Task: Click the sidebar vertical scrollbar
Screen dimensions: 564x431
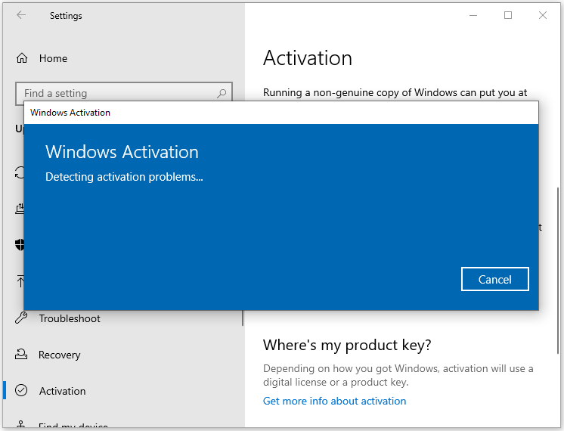Action: click(x=242, y=318)
